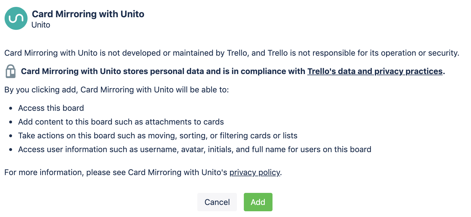
Task: Select the Card Mirroring with Unito heading
Action: coord(88,14)
